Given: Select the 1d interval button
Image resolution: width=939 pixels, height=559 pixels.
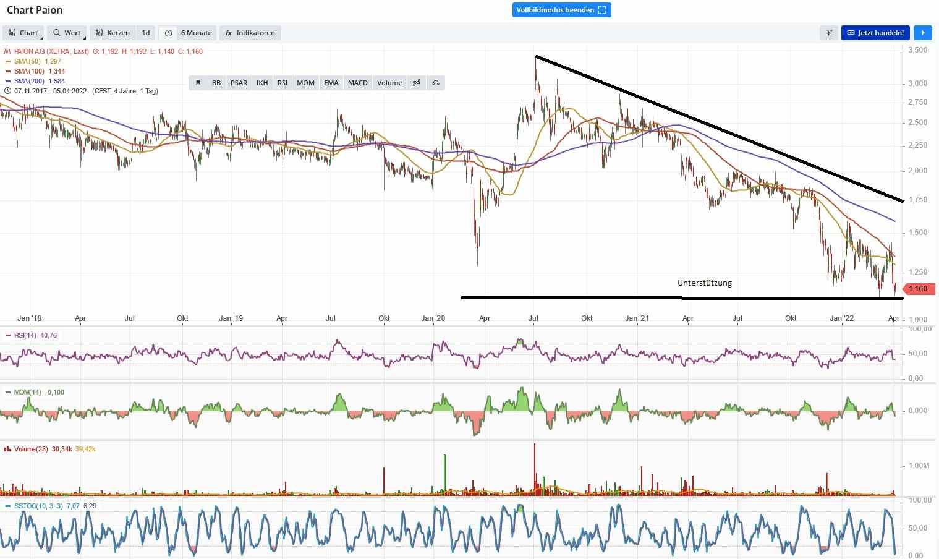Looking at the screenshot, I should pyautogui.click(x=146, y=33).
